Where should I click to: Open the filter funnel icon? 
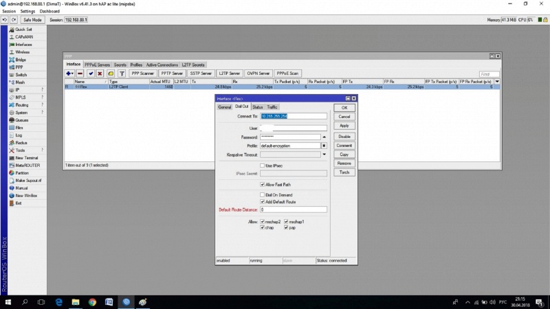[x=122, y=73]
